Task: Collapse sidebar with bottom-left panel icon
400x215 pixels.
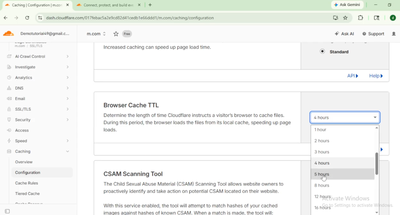Action: click(x=7, y=211)
